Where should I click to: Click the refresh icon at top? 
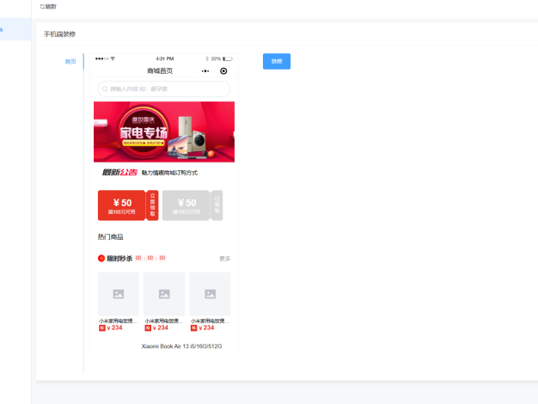pos(43,6)
